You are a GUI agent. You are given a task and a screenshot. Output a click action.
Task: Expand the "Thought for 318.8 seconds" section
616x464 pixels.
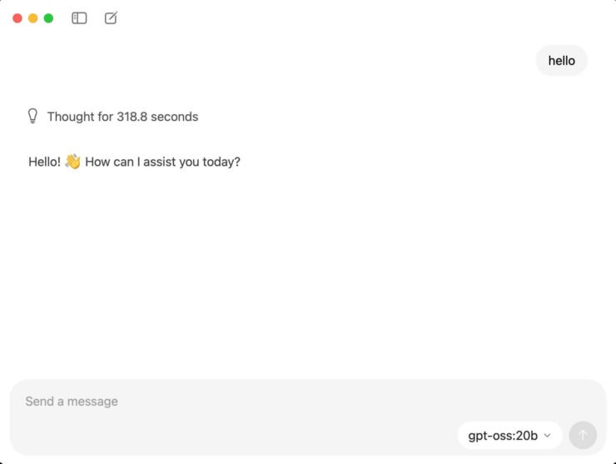pos(122,117)
